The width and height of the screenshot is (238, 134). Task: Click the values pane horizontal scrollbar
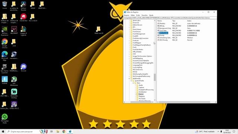[184, 102]
